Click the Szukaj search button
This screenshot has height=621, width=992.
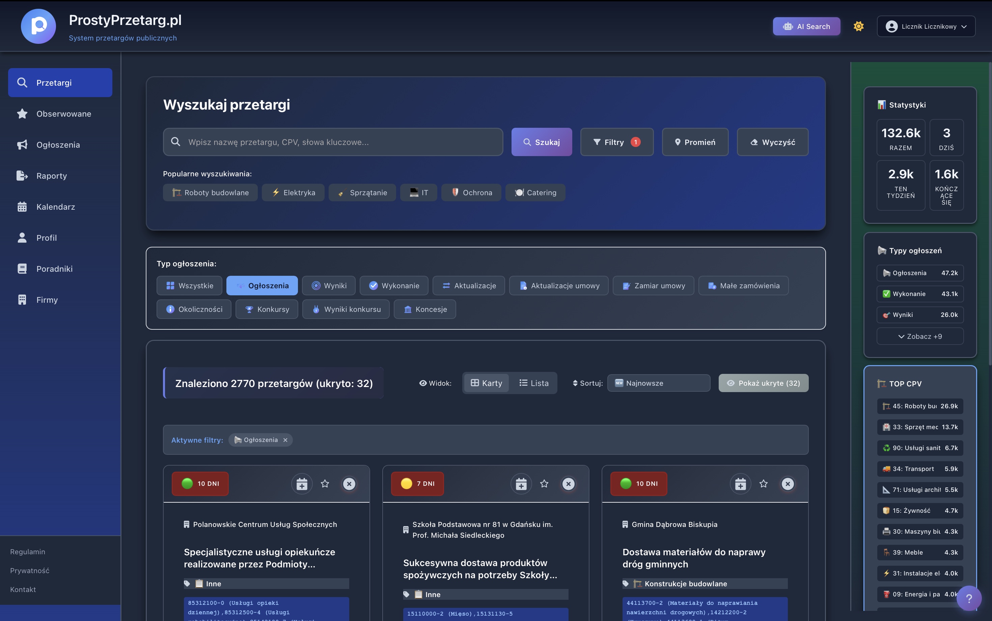(542, 142)
